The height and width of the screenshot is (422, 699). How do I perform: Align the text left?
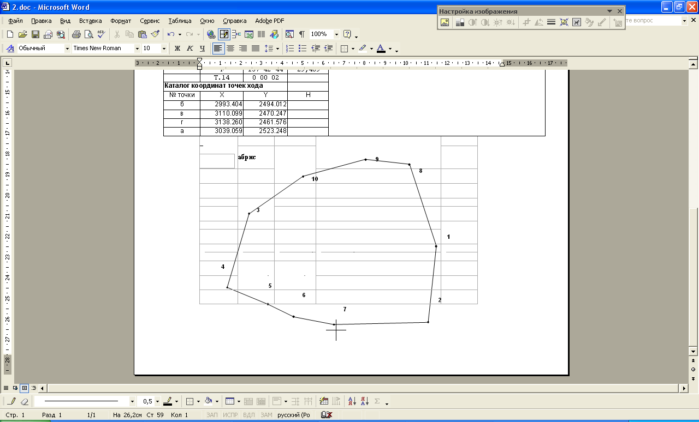(x=218, y=49)
